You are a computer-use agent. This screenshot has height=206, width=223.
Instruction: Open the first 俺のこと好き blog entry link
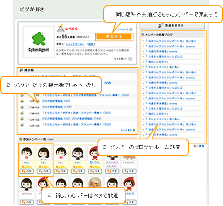click(157, 62)
